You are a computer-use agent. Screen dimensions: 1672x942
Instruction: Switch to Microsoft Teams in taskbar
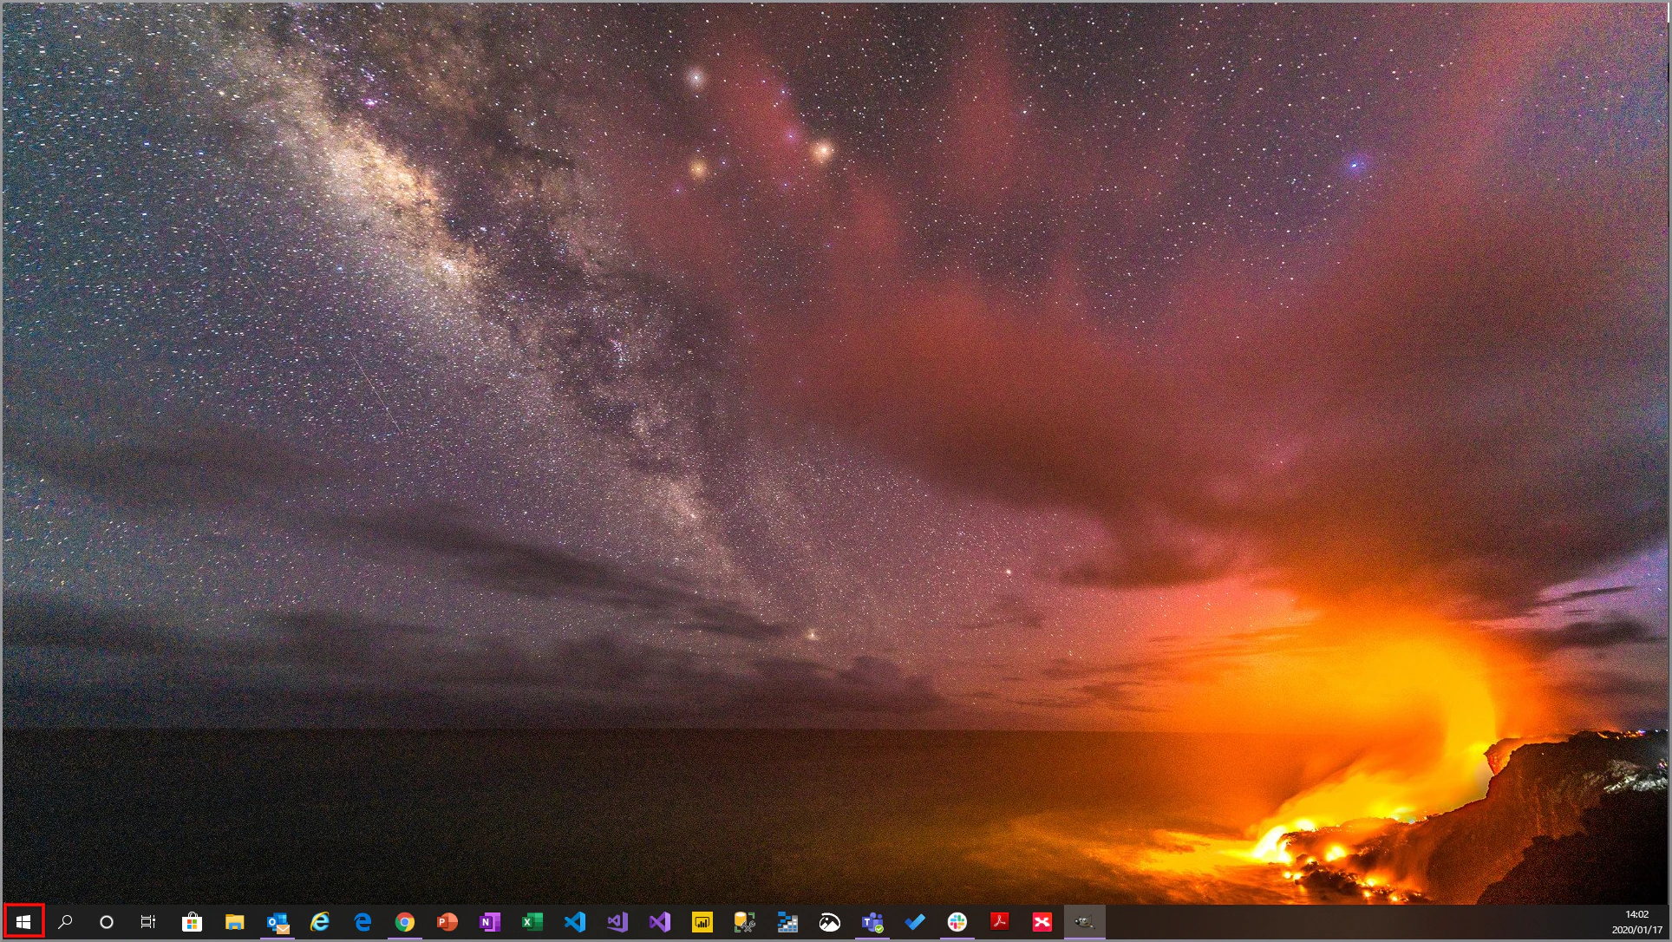coord(872,922)
